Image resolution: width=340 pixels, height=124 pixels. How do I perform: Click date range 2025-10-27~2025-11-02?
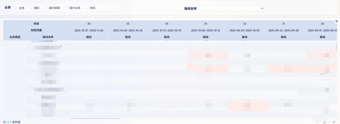(89, 30)
